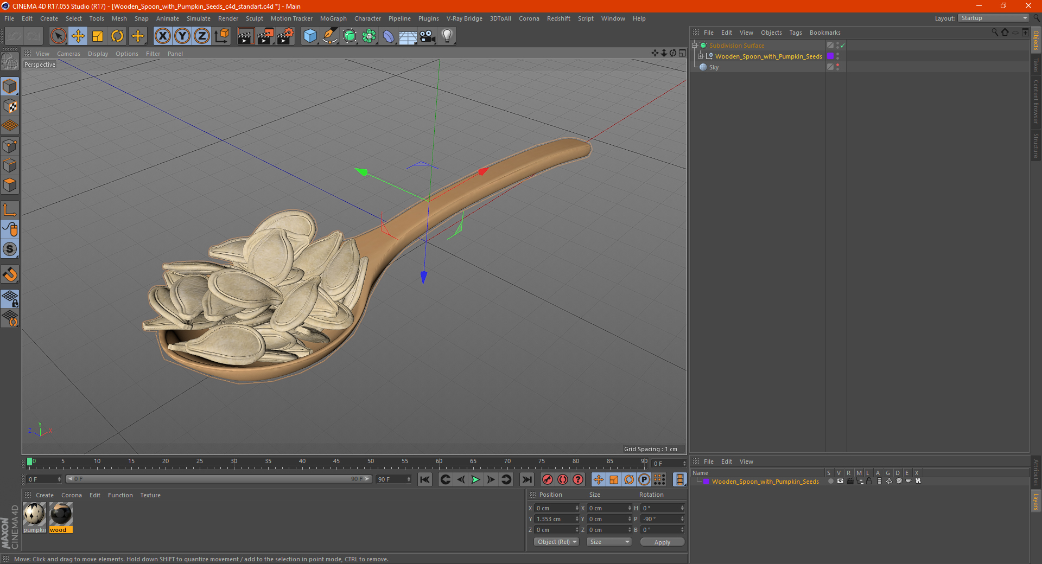Open Object Manager Tags menu
Image resolution: width=1042 pixels, height=564 pixels.
click(x=795, y=33)
